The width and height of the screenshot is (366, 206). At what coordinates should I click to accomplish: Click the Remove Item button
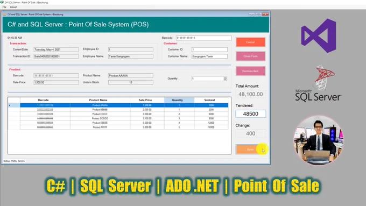pos(250,71)
